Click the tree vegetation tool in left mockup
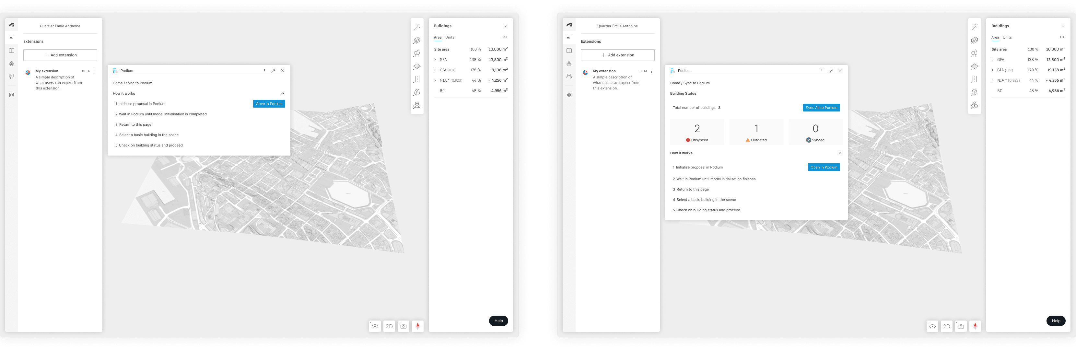1076x350 pixels. tap(417, 53)
